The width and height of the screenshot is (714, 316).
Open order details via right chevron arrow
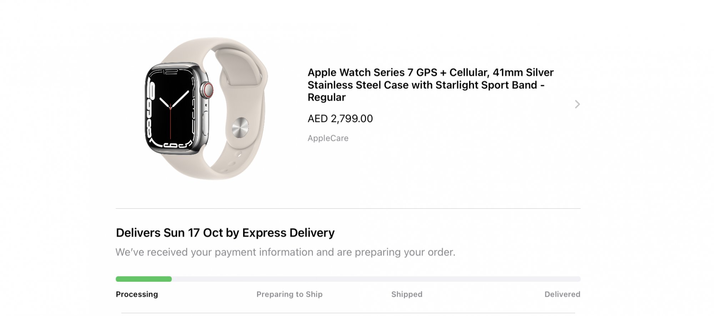(577, 104)
